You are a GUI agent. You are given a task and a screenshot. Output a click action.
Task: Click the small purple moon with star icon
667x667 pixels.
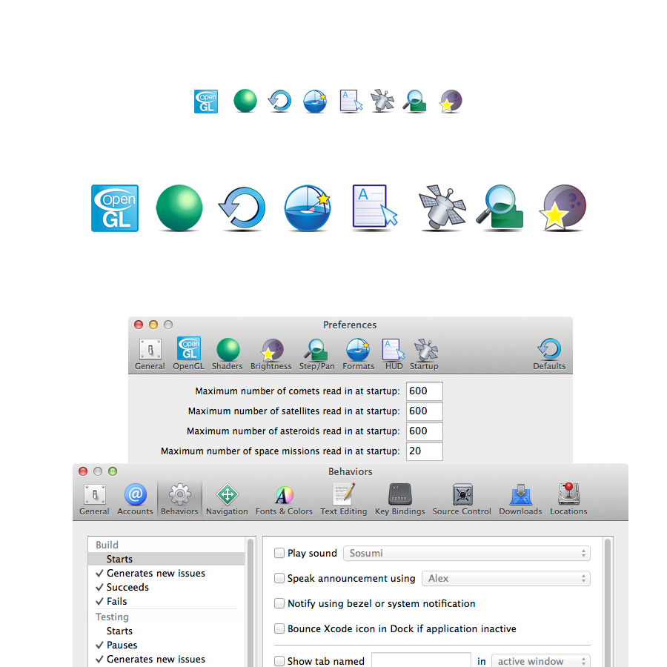pyautogui.click(x=451, y=101)
